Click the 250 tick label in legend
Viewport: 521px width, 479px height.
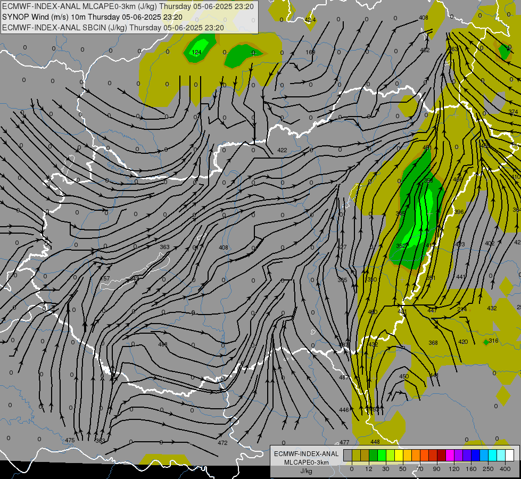pyautogui.click(x=488, y=469)
